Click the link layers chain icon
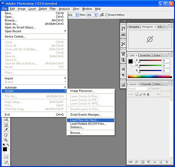This screenshot has height=167, width=175. pos(131,162)
